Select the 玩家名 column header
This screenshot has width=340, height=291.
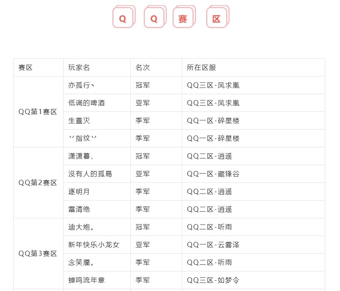click(x=79, y=68)
